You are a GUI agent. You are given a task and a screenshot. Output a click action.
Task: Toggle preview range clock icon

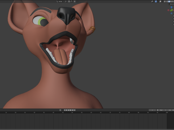[158, 110]
